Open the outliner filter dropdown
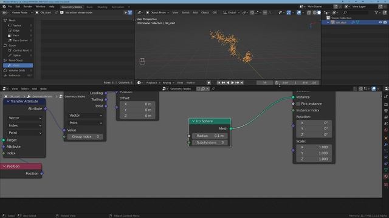 [378, 12]
